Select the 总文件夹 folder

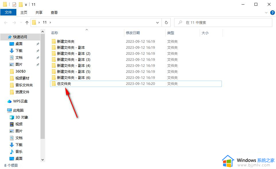(136, 83)
